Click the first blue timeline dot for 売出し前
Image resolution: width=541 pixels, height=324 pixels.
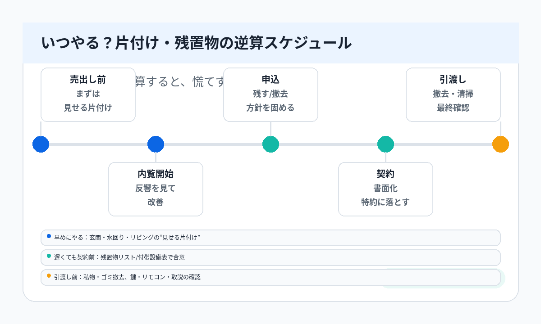tap(41, 144)
